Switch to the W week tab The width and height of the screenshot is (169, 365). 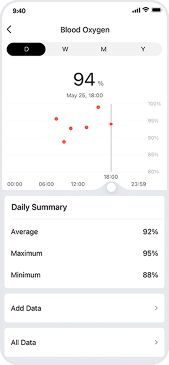tap(65, 49)
